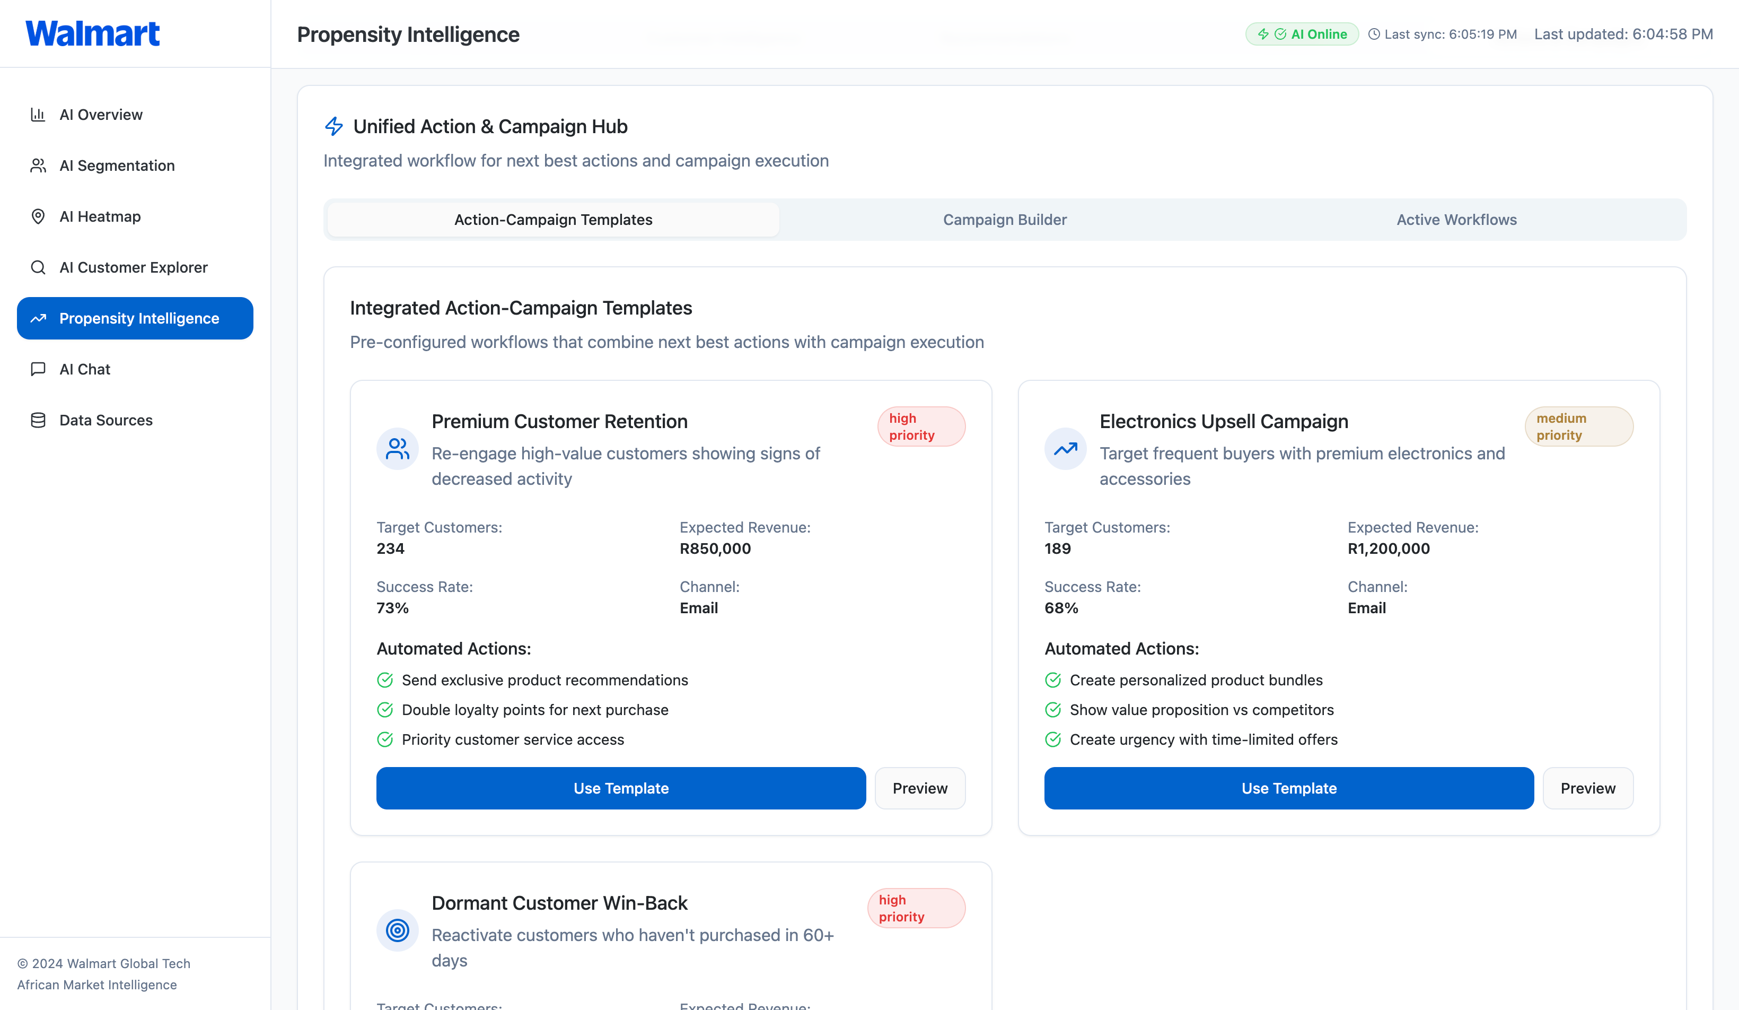This screenshot has height=1010, width=1739.
Task: Click the check circle icon in the AI Online badge
Action: [x=1280, y=34]
